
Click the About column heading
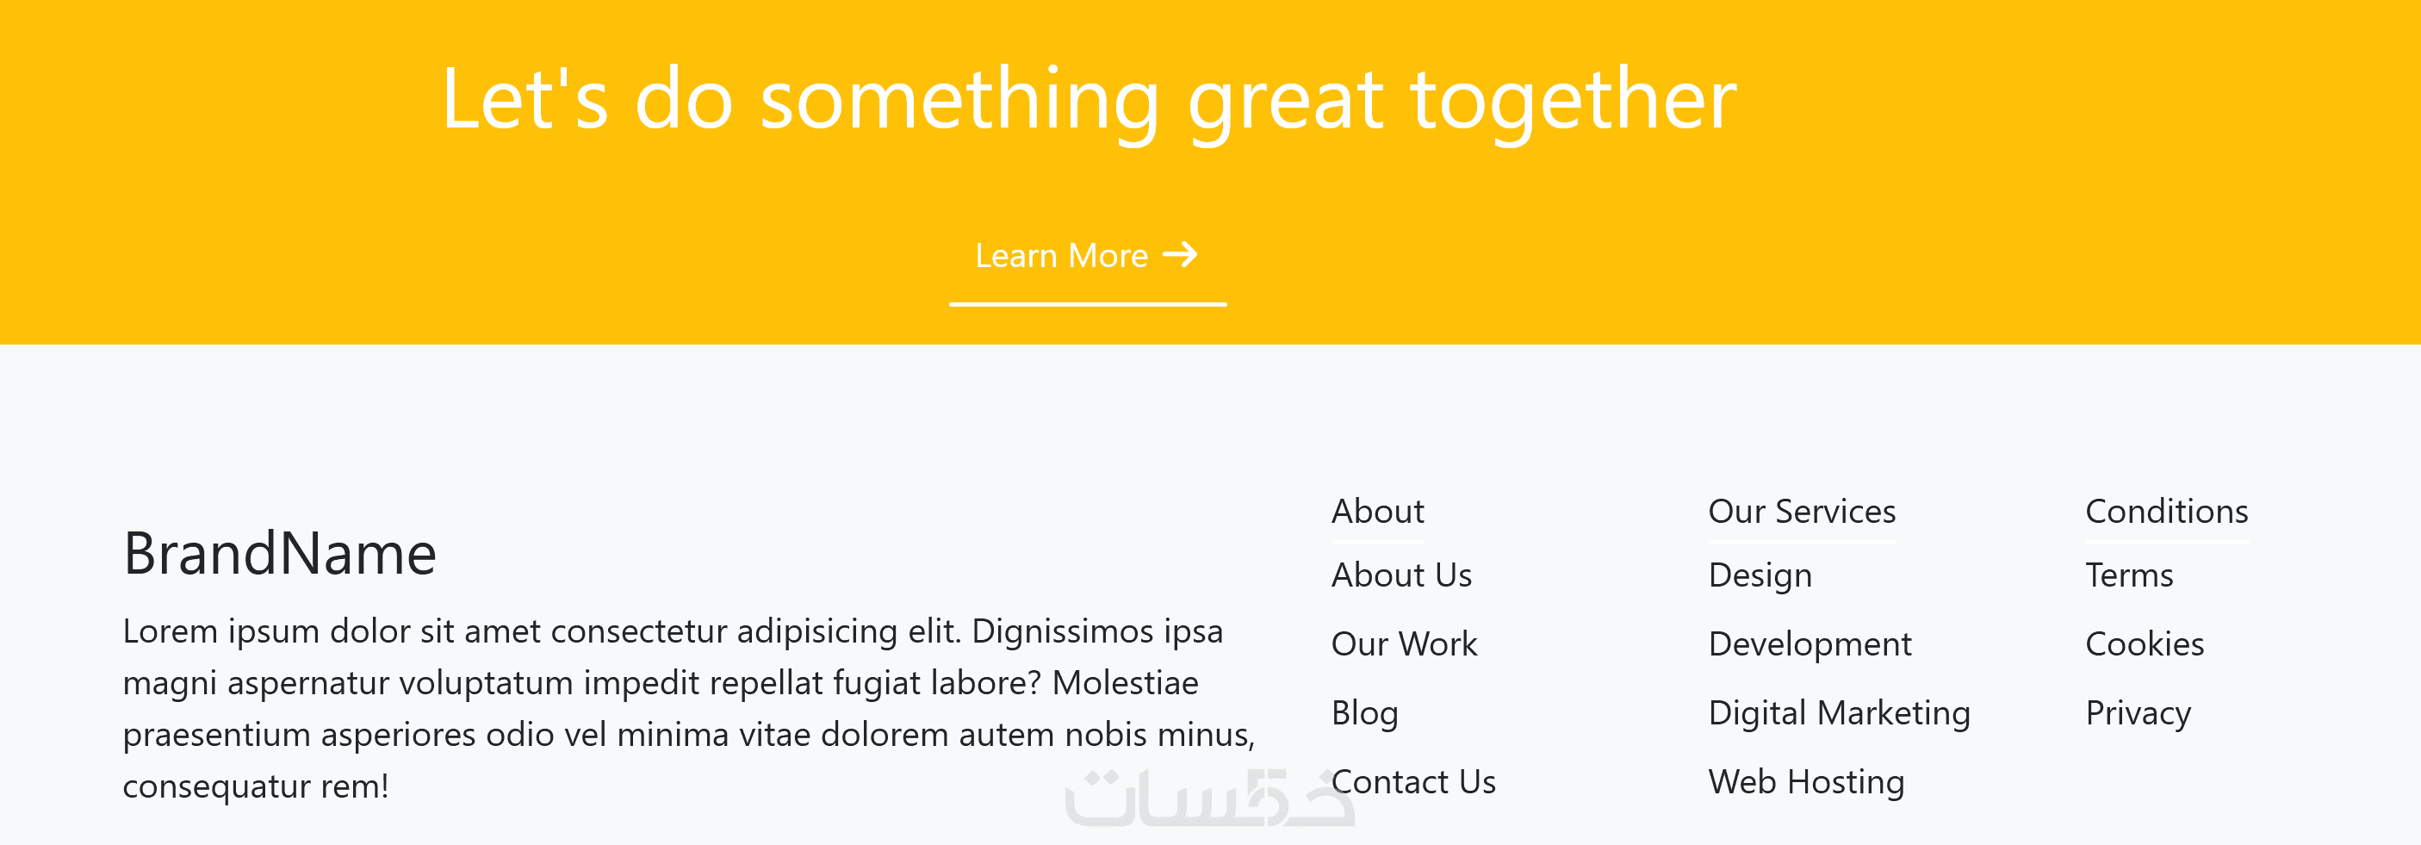pos(1378,512)
